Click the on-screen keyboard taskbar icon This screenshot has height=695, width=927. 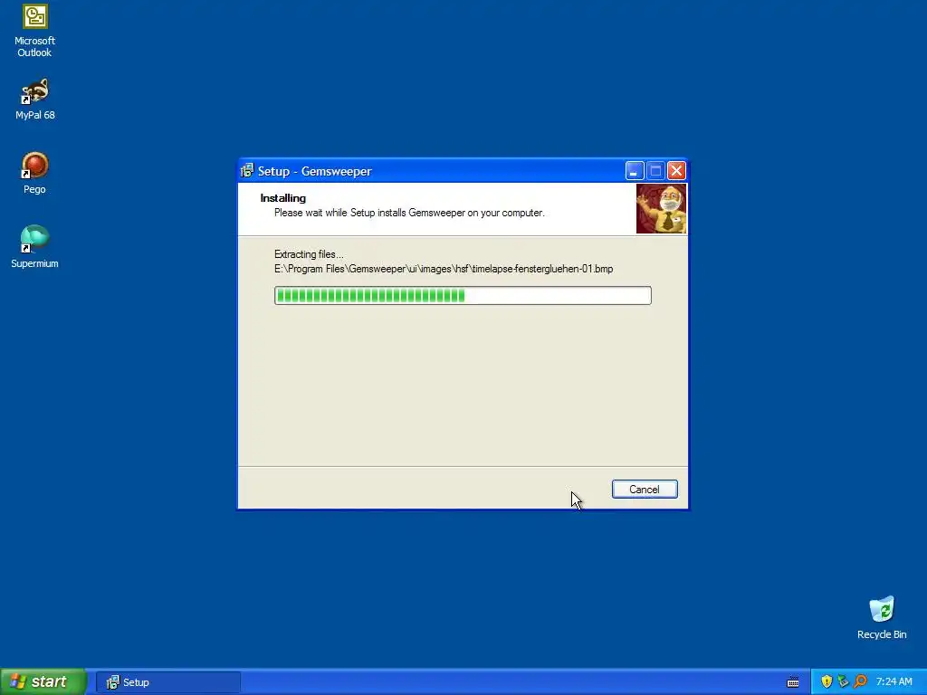793,682
